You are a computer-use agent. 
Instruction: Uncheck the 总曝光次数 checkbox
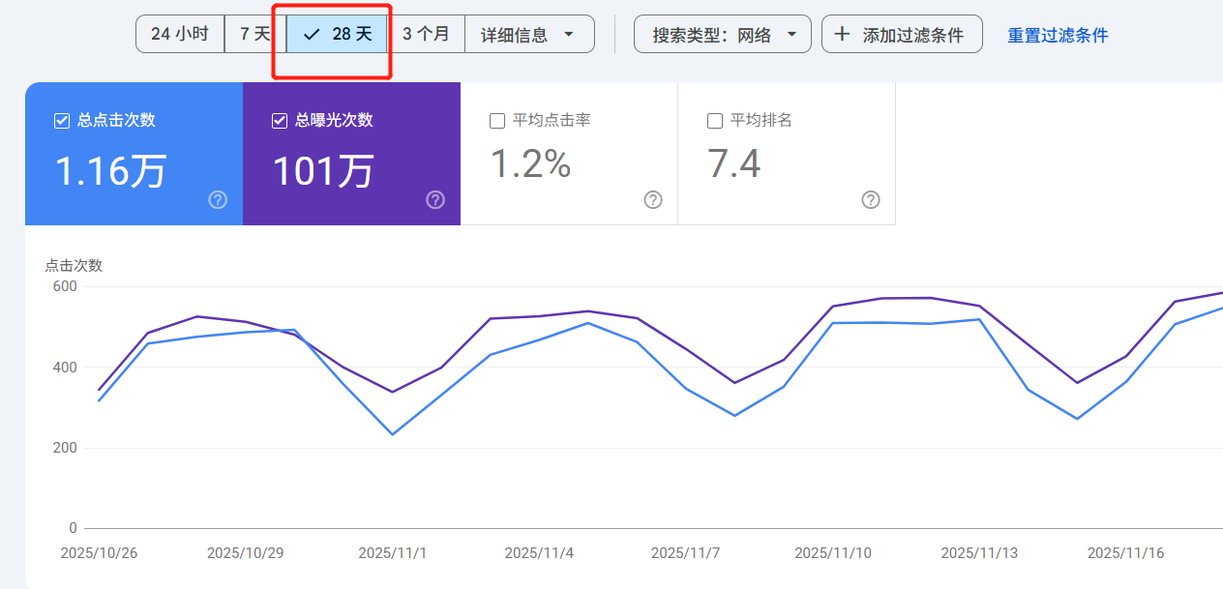pos(279,120)
